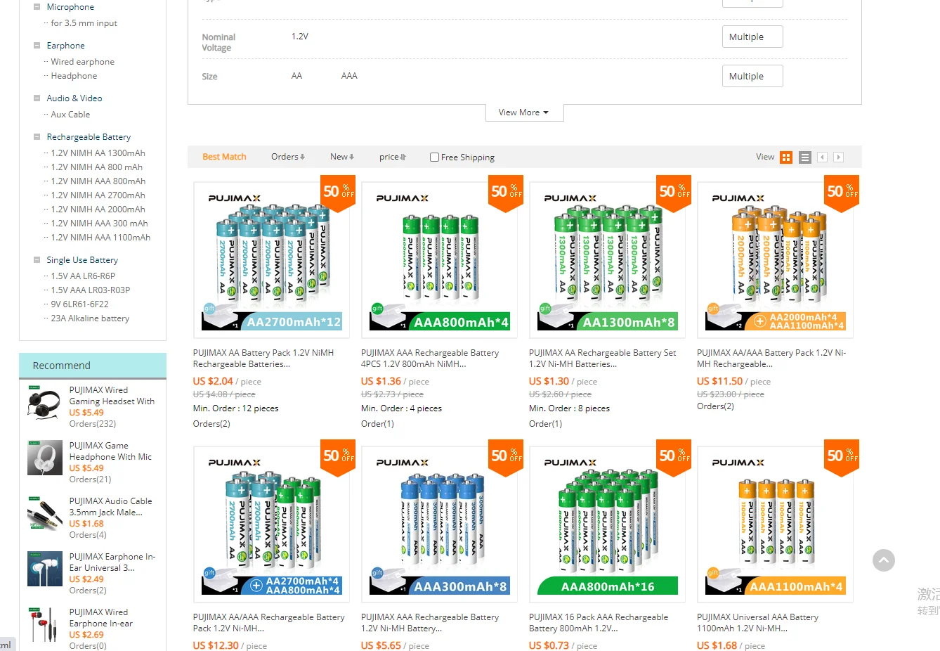Switch to grid view icon

click(786, 157)
